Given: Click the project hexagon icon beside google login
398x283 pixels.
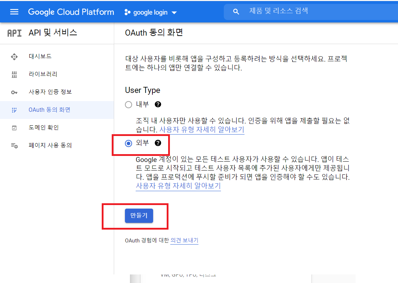Looking at the screenshot, I should pyautogui.click(x=127, y=12).
